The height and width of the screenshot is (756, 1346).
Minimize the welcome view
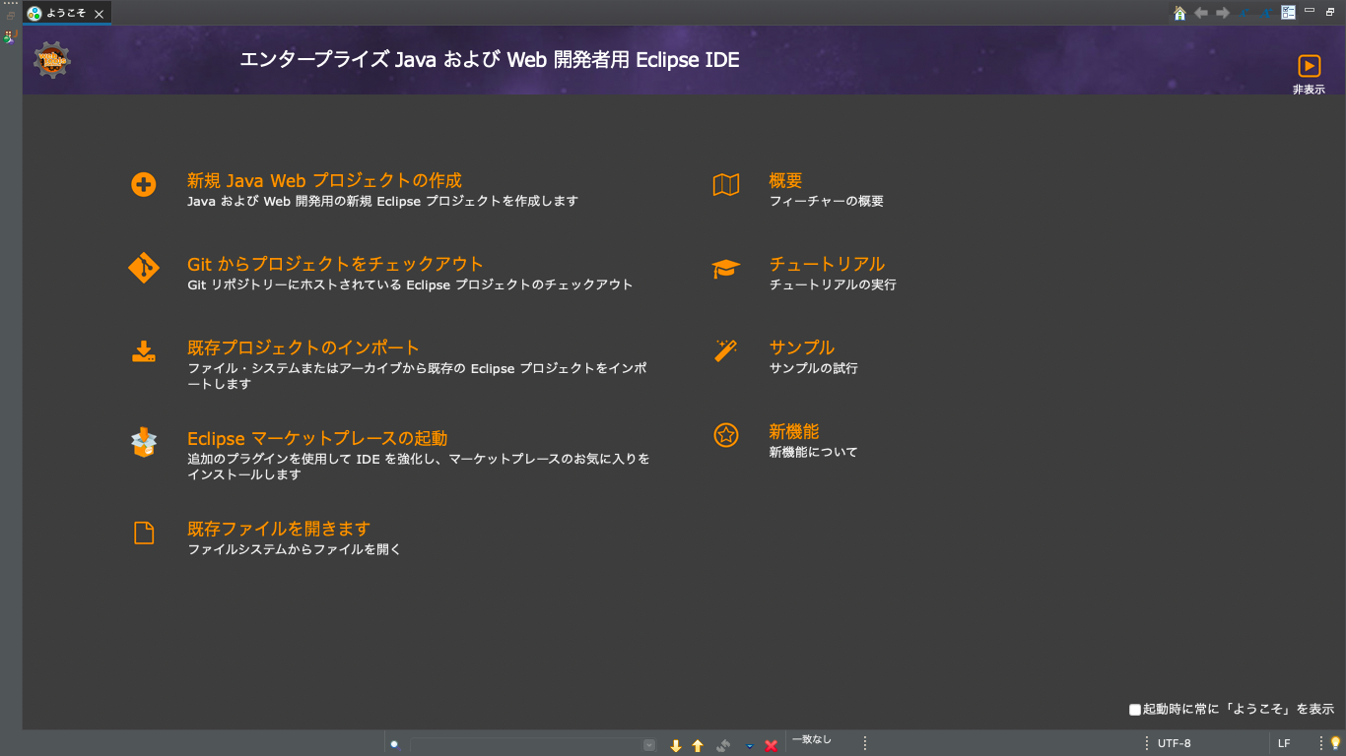[x=1310, y=11]
